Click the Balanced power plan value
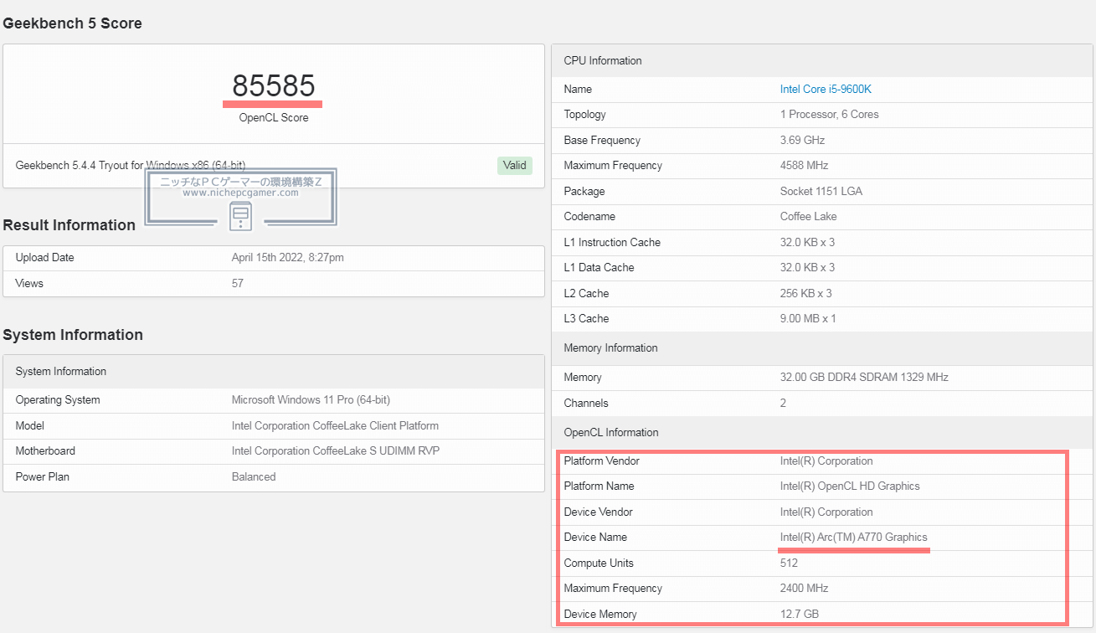 (254, 476)
